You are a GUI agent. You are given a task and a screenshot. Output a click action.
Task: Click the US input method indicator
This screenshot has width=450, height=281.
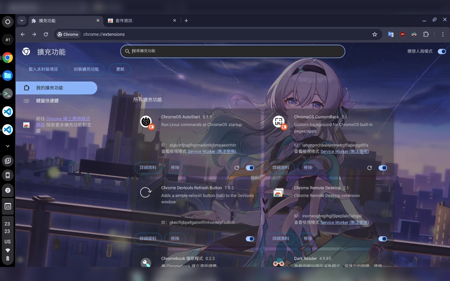[x=7, y=242]
